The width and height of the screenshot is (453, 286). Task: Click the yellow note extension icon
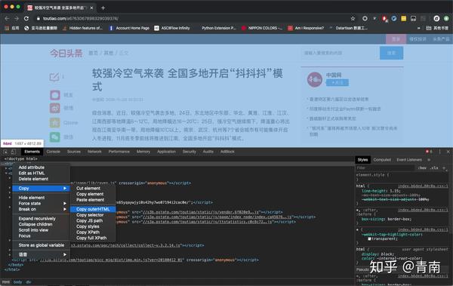click(404, 19)
